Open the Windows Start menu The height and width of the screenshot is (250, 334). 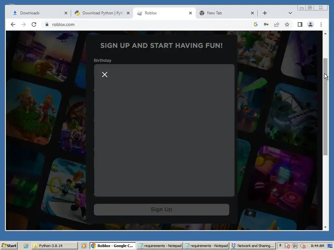[9, 246]
